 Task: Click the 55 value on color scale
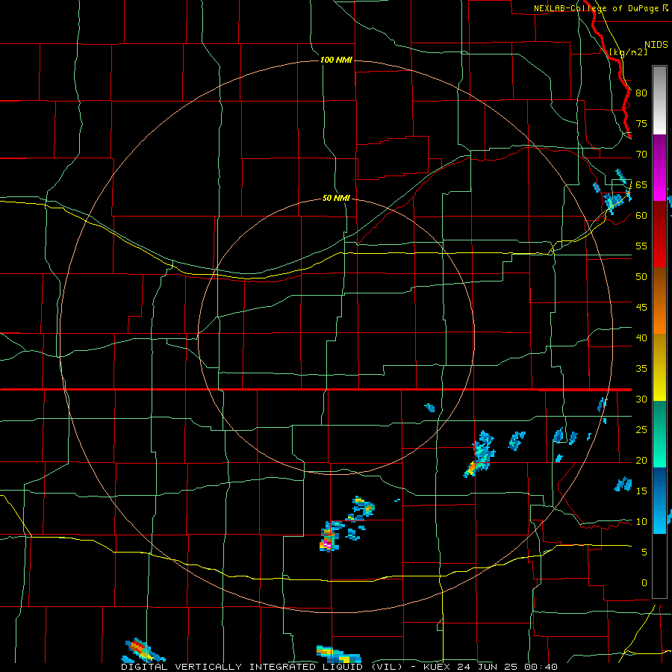tap(641, 246)
